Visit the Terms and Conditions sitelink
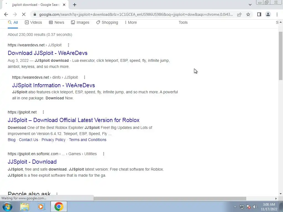This screenshot has width=283, height=212. point(88,140)
